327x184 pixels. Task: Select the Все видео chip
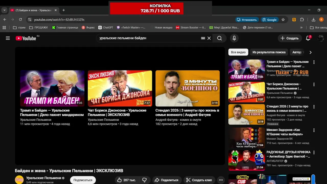pos(238,52)
